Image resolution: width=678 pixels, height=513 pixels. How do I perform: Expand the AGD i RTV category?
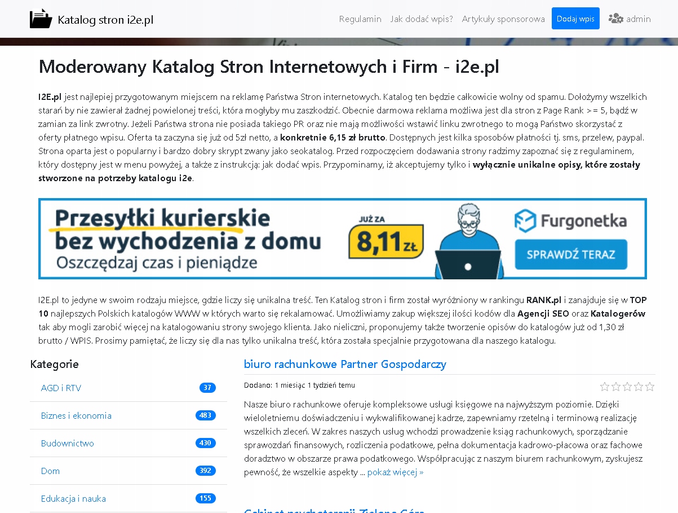pyautogui.click(x=60, y=388)
